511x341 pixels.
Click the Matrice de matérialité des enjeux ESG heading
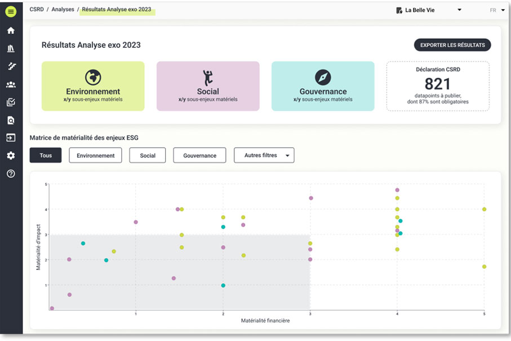84,138
